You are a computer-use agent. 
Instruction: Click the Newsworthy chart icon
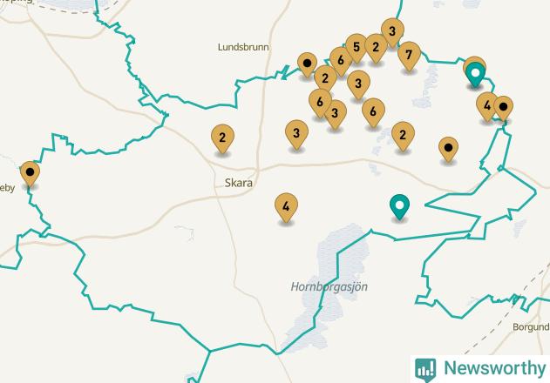[425, 370]
